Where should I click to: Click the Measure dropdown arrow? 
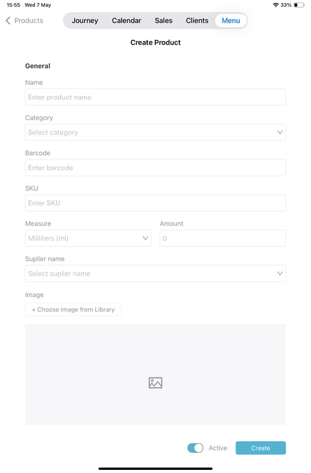coord(145,238)
